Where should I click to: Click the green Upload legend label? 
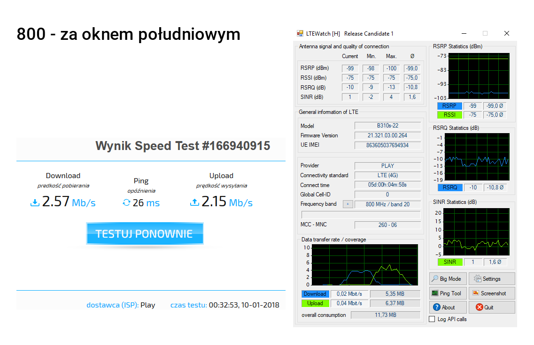pyautogui.click(x=315, y=303)
